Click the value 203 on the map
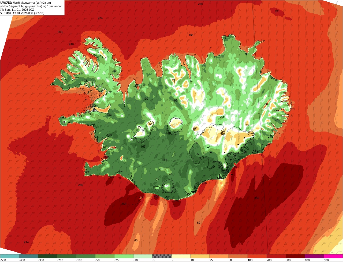 tap(60, 32)
